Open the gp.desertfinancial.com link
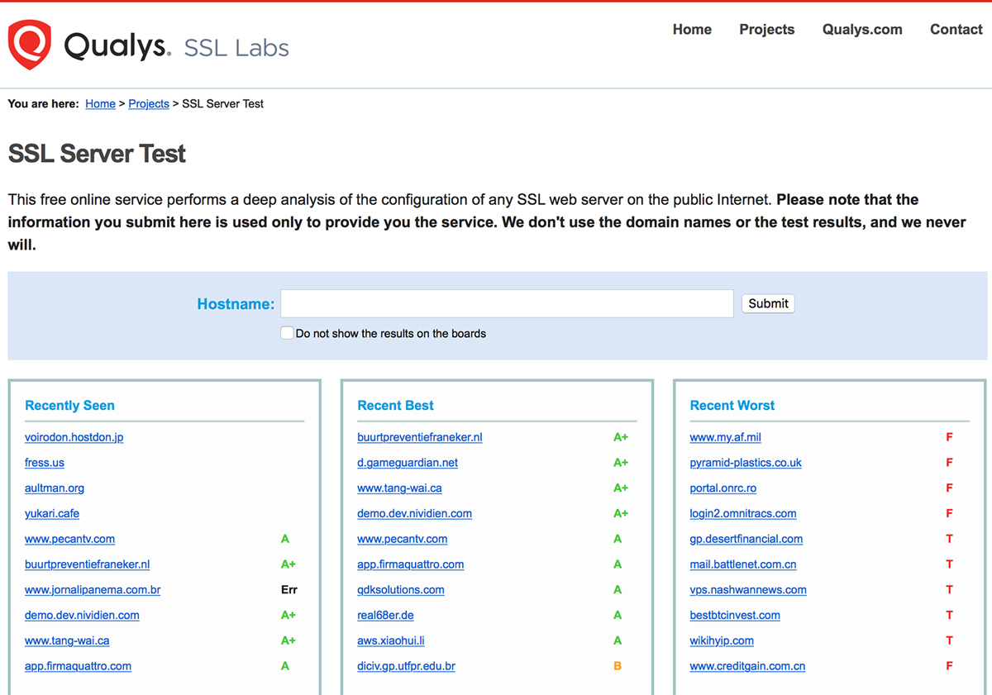Viewport: 992px width, 695px height. [746, 540]
